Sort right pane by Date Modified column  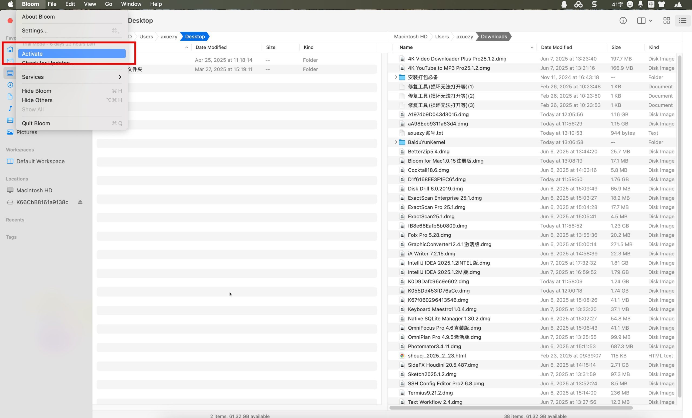click(x=556, y=47)
